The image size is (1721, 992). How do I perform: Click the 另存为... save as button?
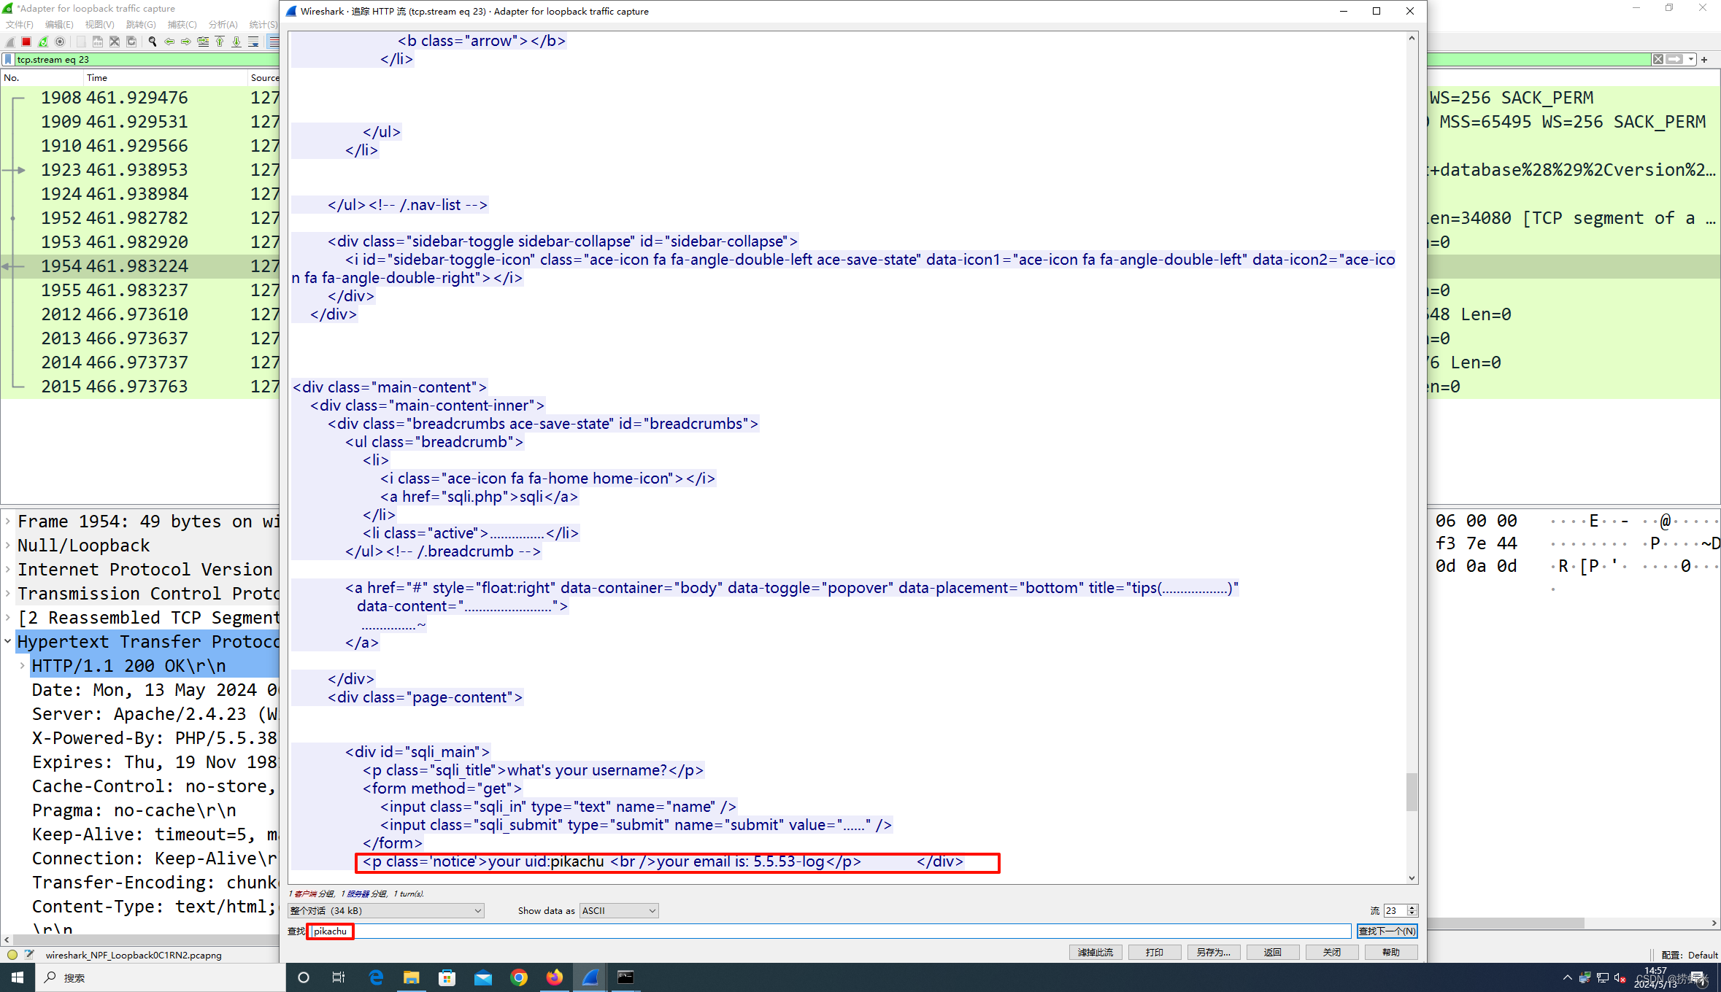point(1214,952)
